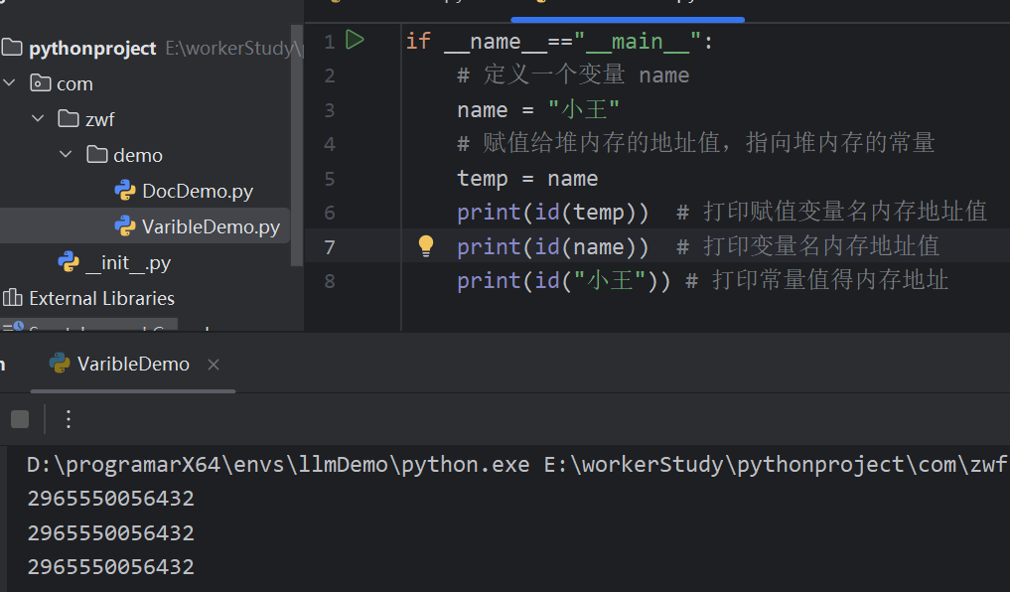Click line number 5 in gutter

(330, 179)
